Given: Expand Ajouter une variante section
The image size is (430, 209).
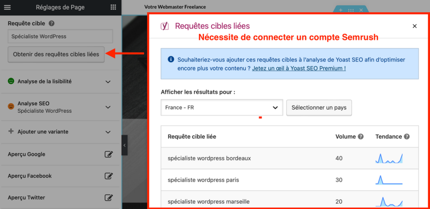Looking at the screenshot, I should coord(108,132).
